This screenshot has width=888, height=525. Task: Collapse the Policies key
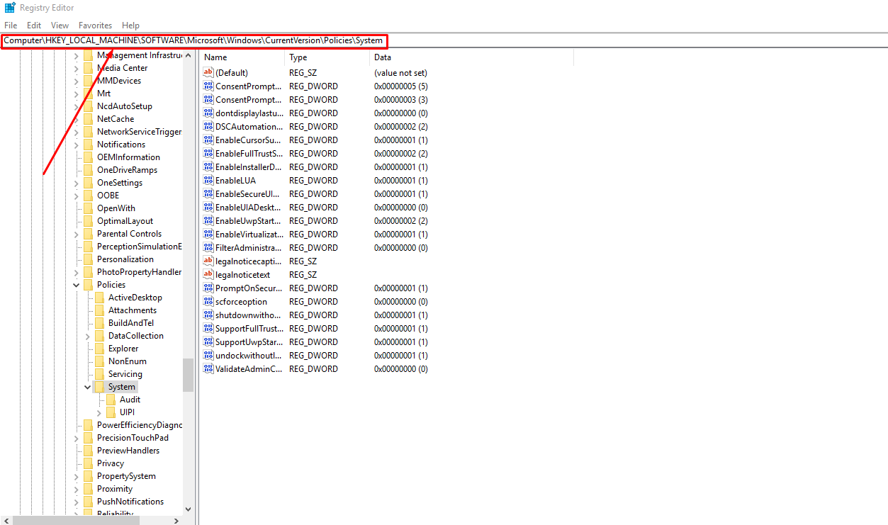tap(77, 285)
